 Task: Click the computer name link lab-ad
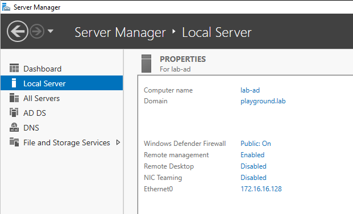pyautogui.click(x=250, y=90)
